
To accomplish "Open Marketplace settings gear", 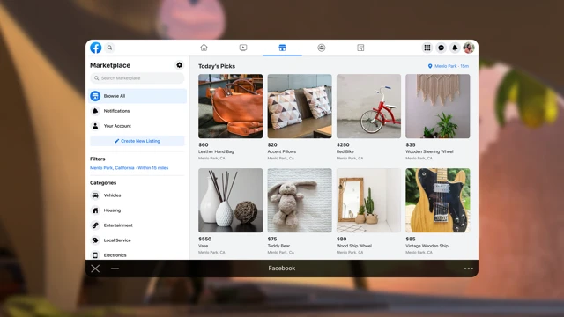I will click(179, 65).
